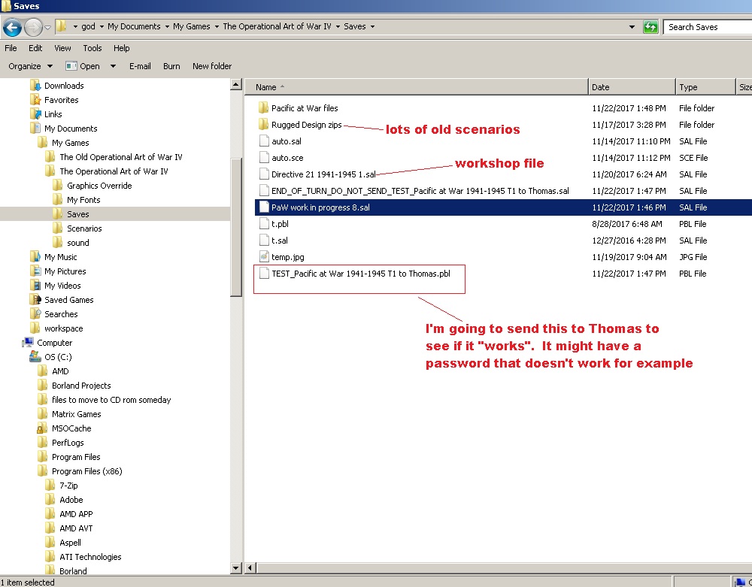Click the Search Saves input field
The image size is (752, 587).
[708, 27]
